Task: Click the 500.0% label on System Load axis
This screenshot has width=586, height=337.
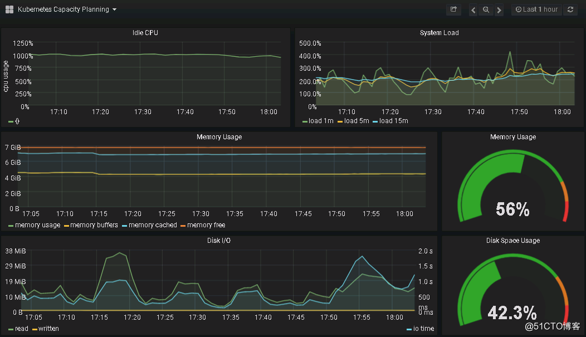Action: coord(310,43)
